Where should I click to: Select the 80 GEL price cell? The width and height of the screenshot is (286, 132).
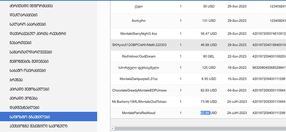[x=209, y=56]
